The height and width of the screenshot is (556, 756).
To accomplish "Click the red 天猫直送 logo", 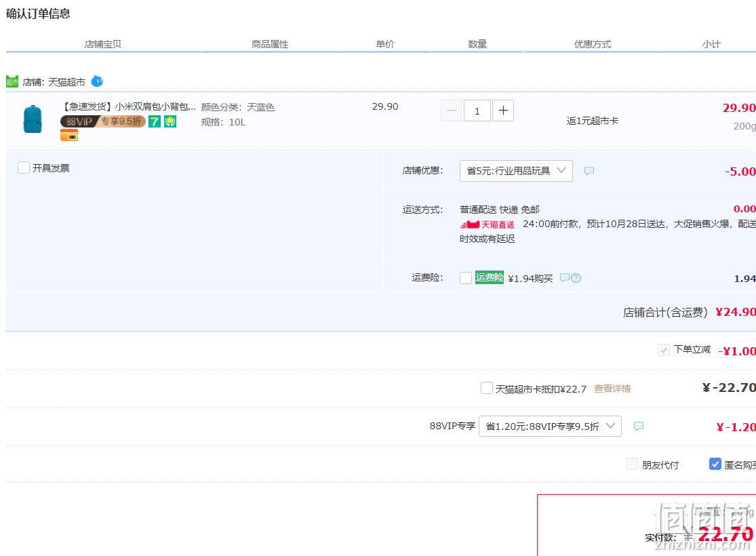I will point(488,224).
